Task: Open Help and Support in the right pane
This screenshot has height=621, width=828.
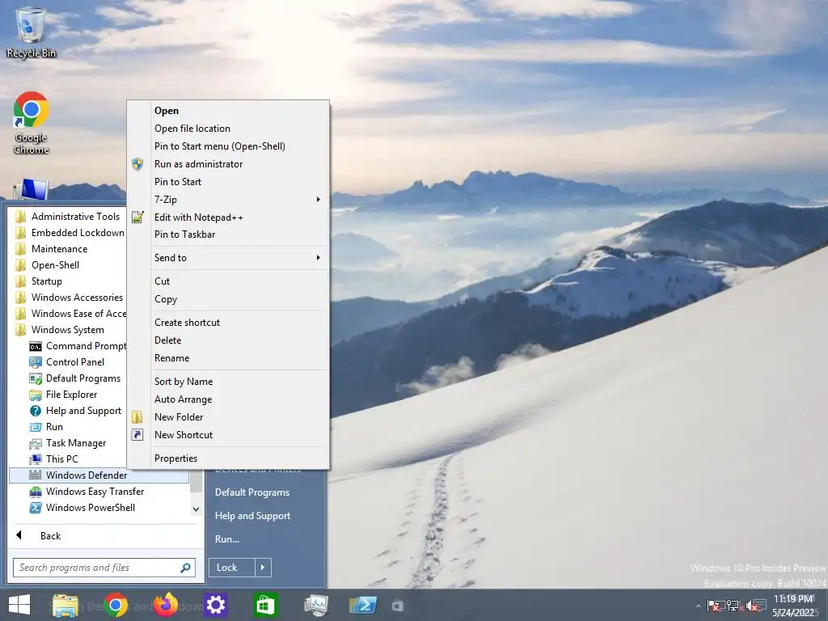Action: tap(252, 516)
